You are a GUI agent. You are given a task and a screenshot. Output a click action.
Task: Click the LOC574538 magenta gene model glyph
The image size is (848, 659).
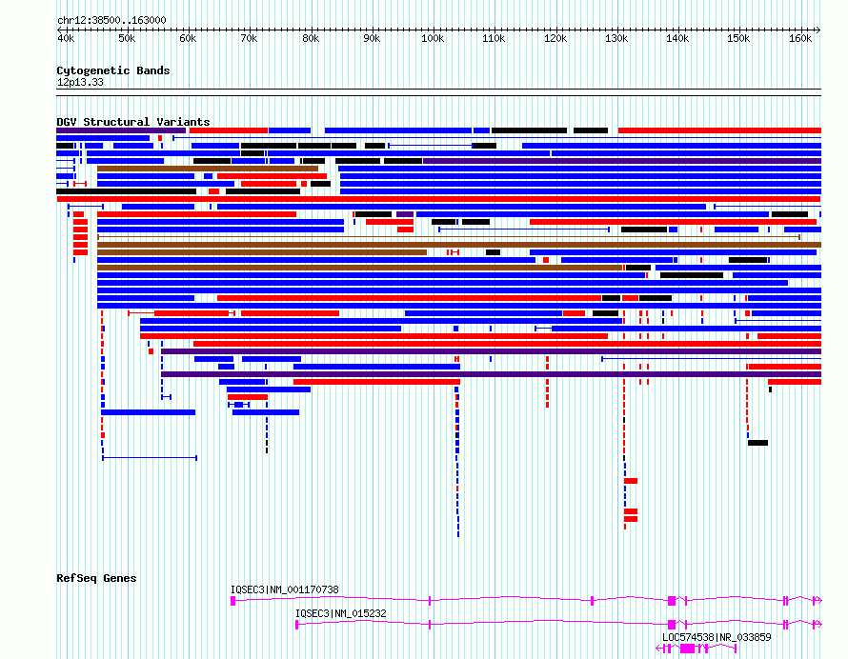click(697, 649)
